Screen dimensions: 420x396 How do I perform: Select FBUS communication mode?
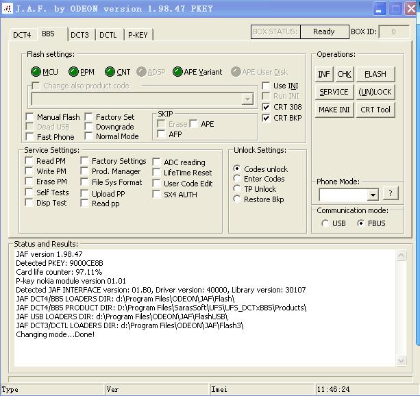(x=361, y=223)
